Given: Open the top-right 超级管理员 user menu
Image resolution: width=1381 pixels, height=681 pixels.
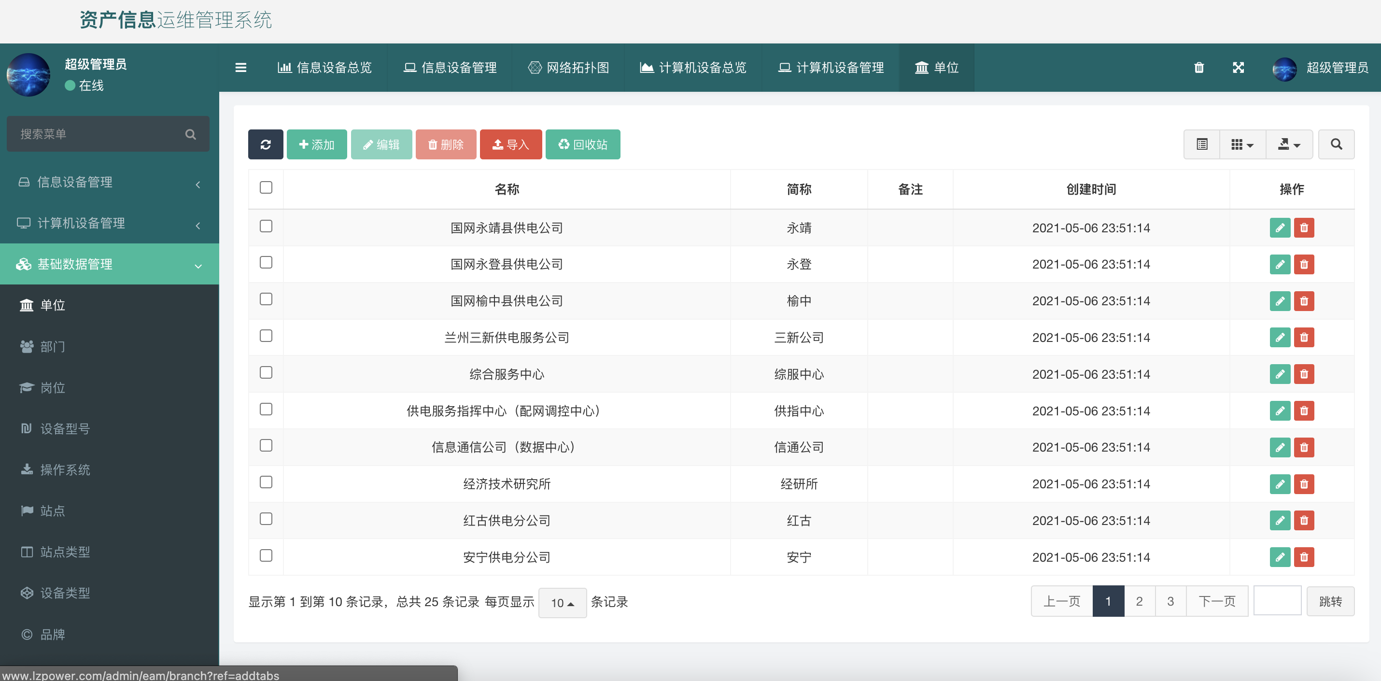Looking at the screenshot, I should click(1321, 68).
